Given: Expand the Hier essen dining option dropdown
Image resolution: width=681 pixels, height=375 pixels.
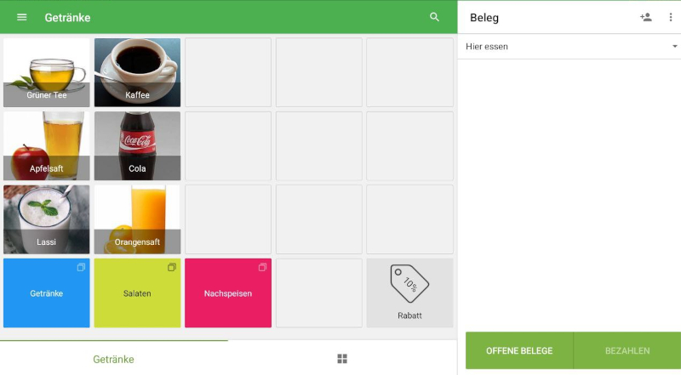Looking at the screenshot, I should coord(569,47).
